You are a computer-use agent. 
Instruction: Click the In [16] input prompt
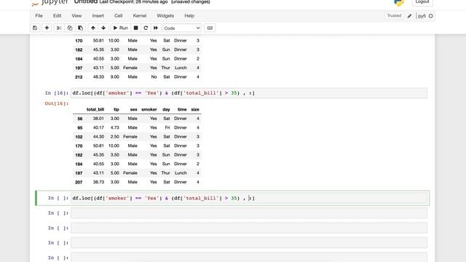pos(57,93)
